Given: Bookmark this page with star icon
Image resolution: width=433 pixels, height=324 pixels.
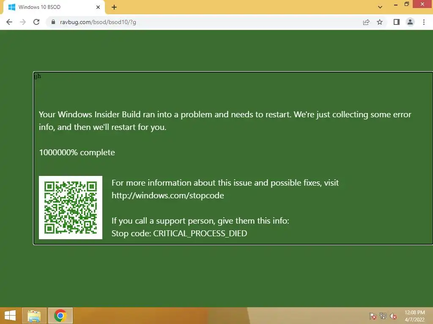Looking at the screenshot, I should point(380,22).
